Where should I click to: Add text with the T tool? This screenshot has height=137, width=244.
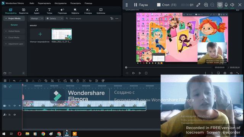(59, 81)
